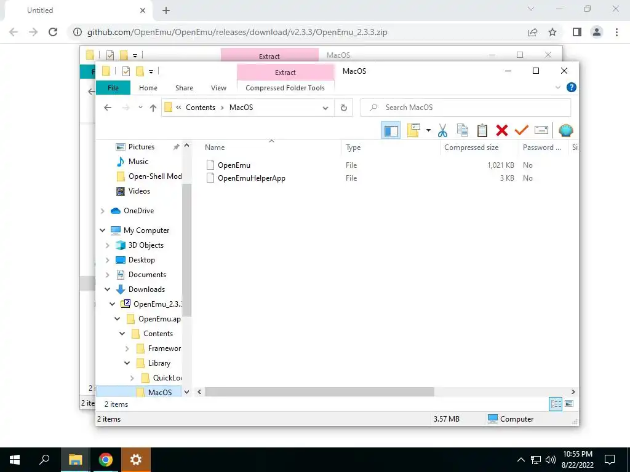Click the Quick Access new folder icon
This screenshot has height=472, width=630.
(x=140, y=71)
